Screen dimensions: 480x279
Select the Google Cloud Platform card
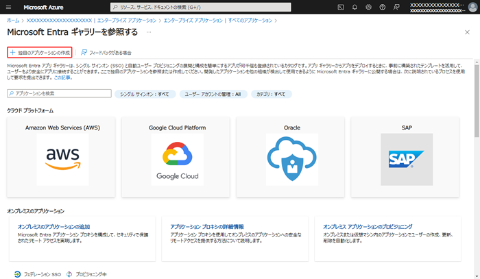click(176, 157)
